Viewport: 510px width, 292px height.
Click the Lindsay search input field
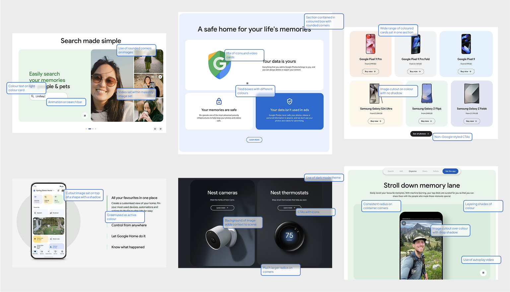click(50, 96)
